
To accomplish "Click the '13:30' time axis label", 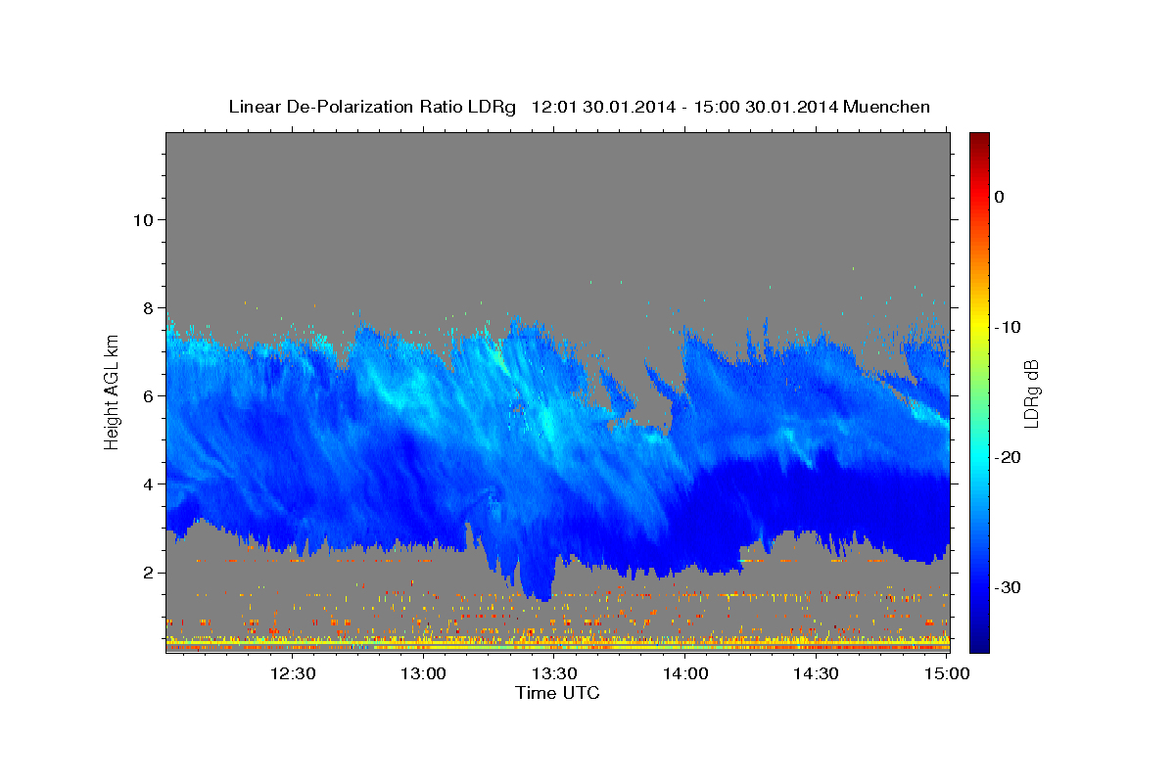I will (x=555, y=673).
